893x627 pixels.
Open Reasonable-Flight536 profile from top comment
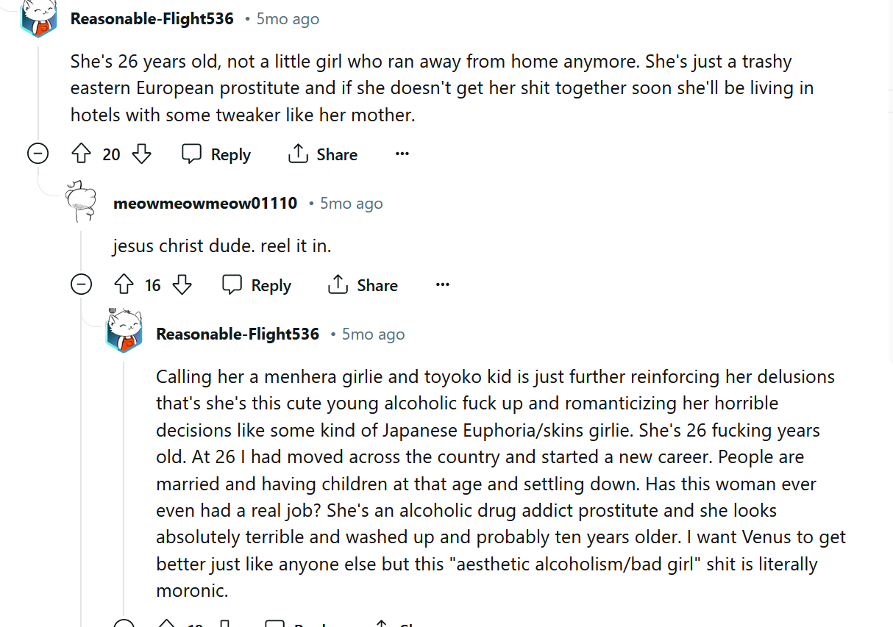pos(152,19)
